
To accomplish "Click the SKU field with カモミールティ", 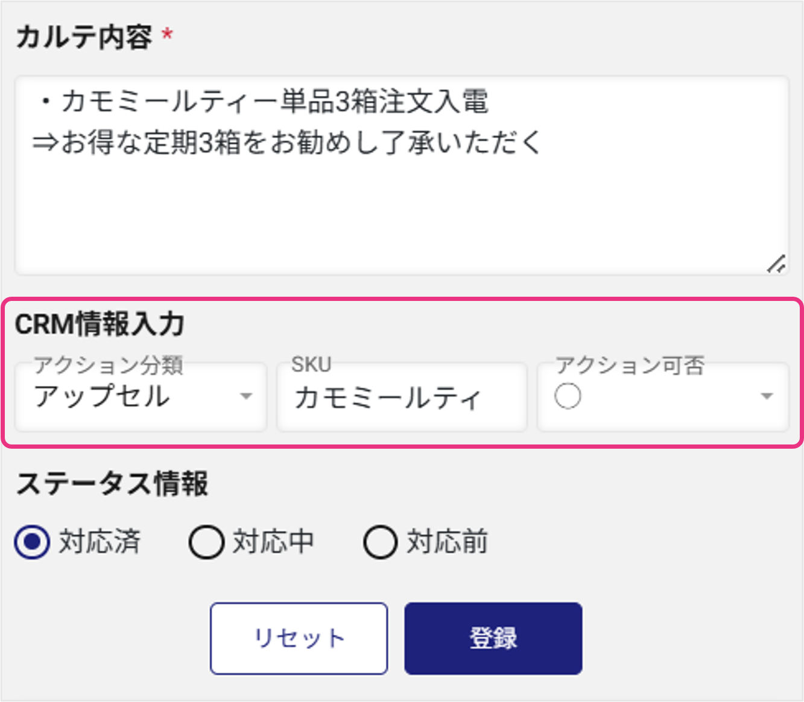I will [x=401, y=397].
